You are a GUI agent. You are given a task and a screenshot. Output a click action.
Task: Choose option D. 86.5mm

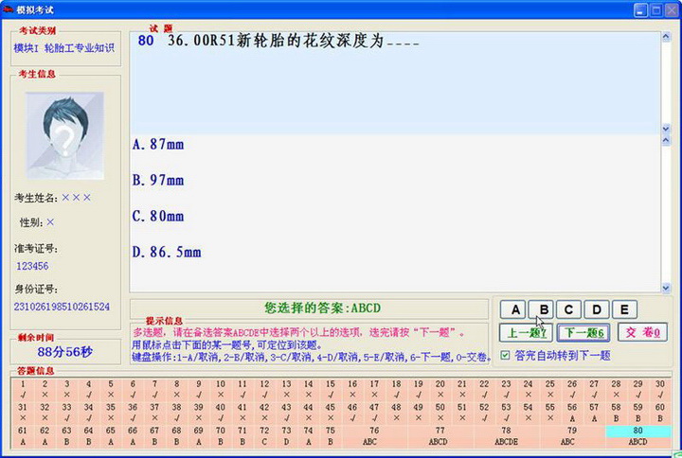[x=167, y=252]
